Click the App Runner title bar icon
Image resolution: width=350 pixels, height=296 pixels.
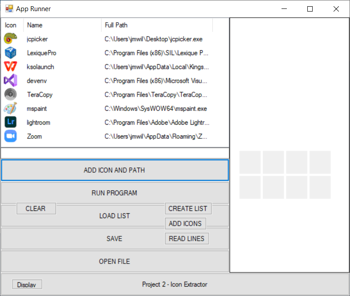click(9, 9)
